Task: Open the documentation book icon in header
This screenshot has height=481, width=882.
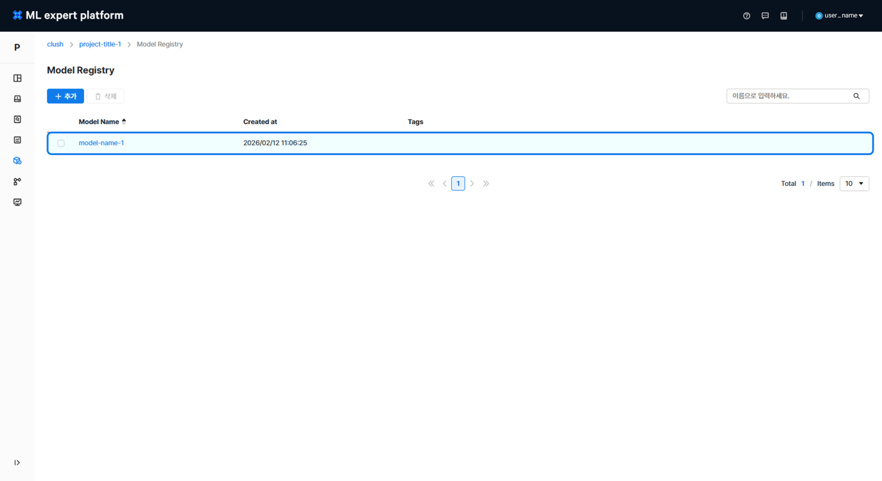Action: pos(784,15)
